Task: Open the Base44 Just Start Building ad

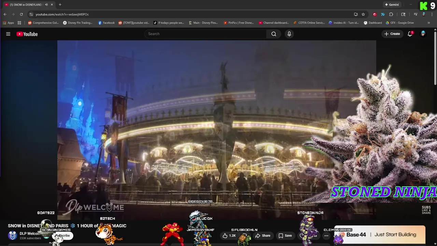Action: (380, 235)
